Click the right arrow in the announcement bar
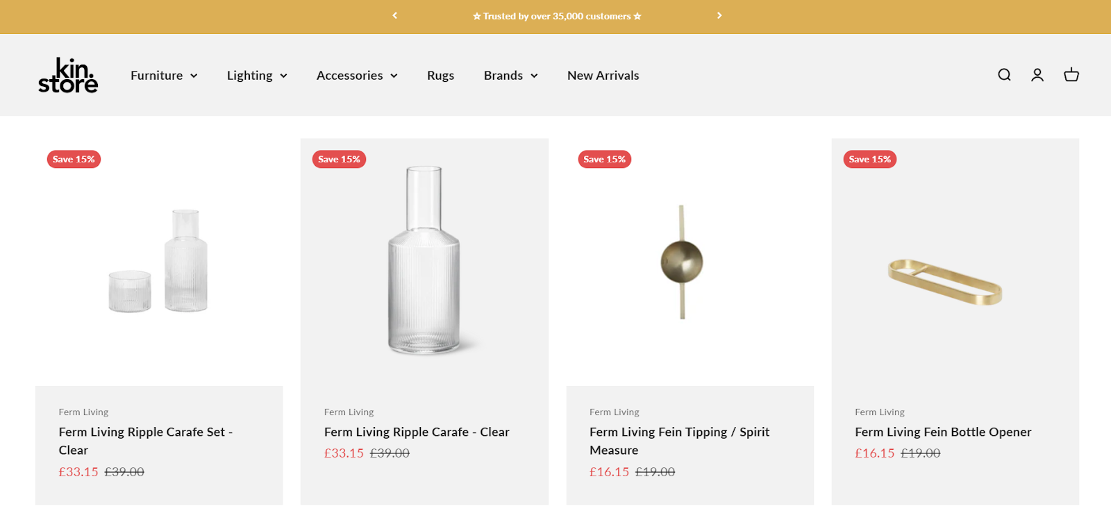This screenshot has height=529, width=1111. 719,15
